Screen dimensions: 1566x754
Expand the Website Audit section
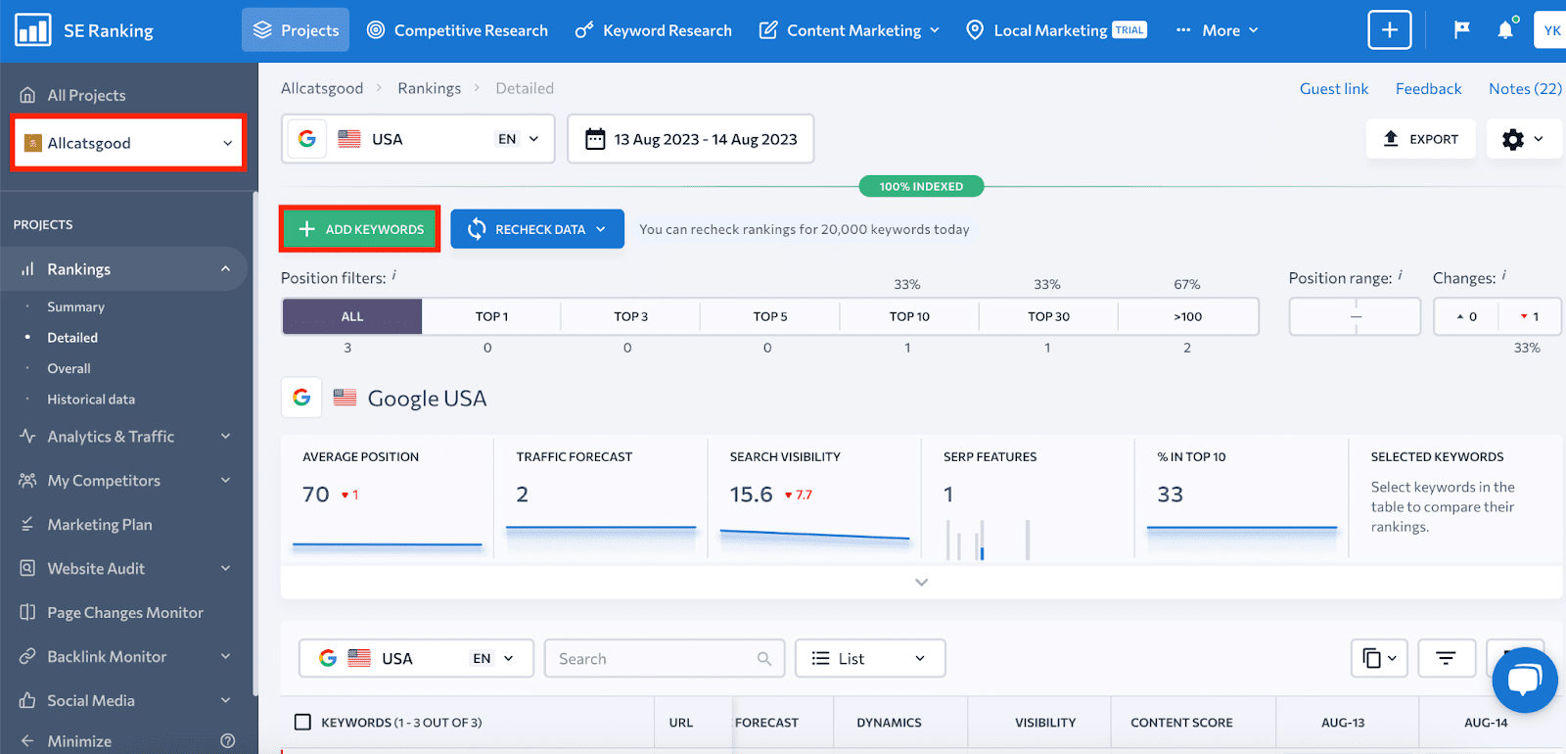tap(226, 568)
